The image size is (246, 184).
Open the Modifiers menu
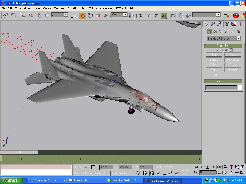[59, 8]
